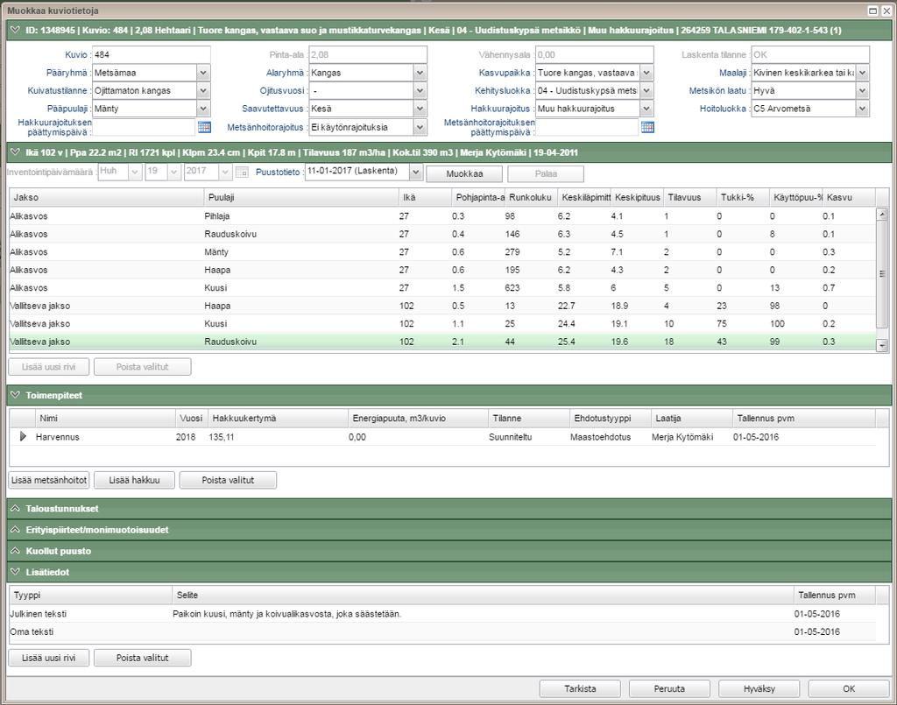Image resolution: width=897 pixels, height=705 pixels.
Task: Click the Hyväksy button
Action: click(759, 688)
